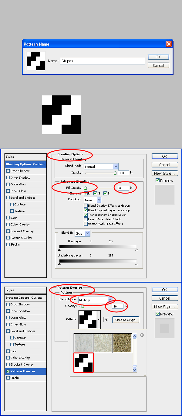The width and height of the screenshot is (182, 416).
Task: Enable Satin in the Pattern Overlay dialog
Action: 8,351
